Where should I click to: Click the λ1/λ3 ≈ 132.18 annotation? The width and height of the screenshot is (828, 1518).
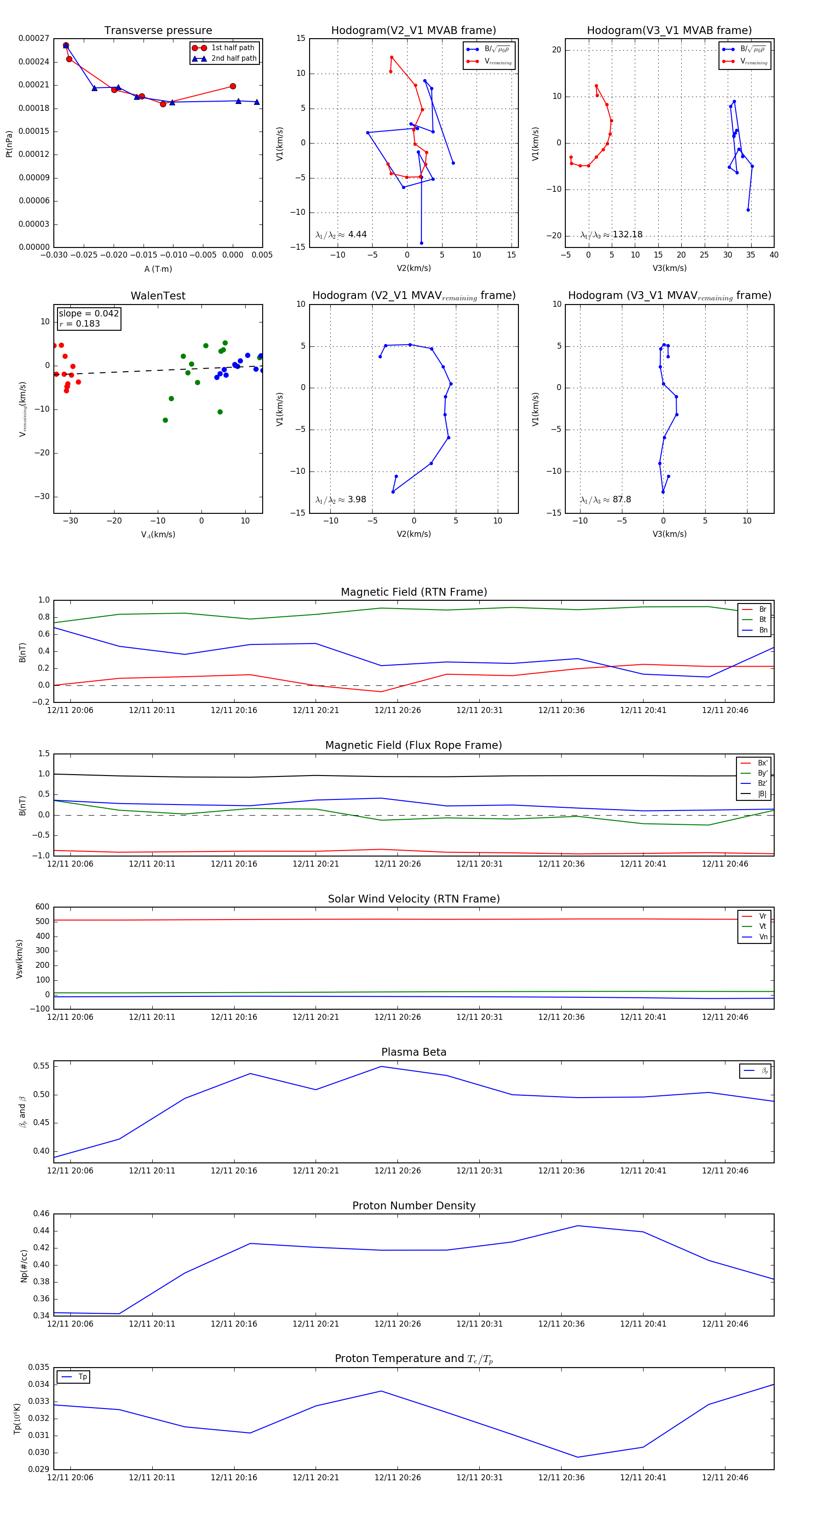click(x=611, y=235)
